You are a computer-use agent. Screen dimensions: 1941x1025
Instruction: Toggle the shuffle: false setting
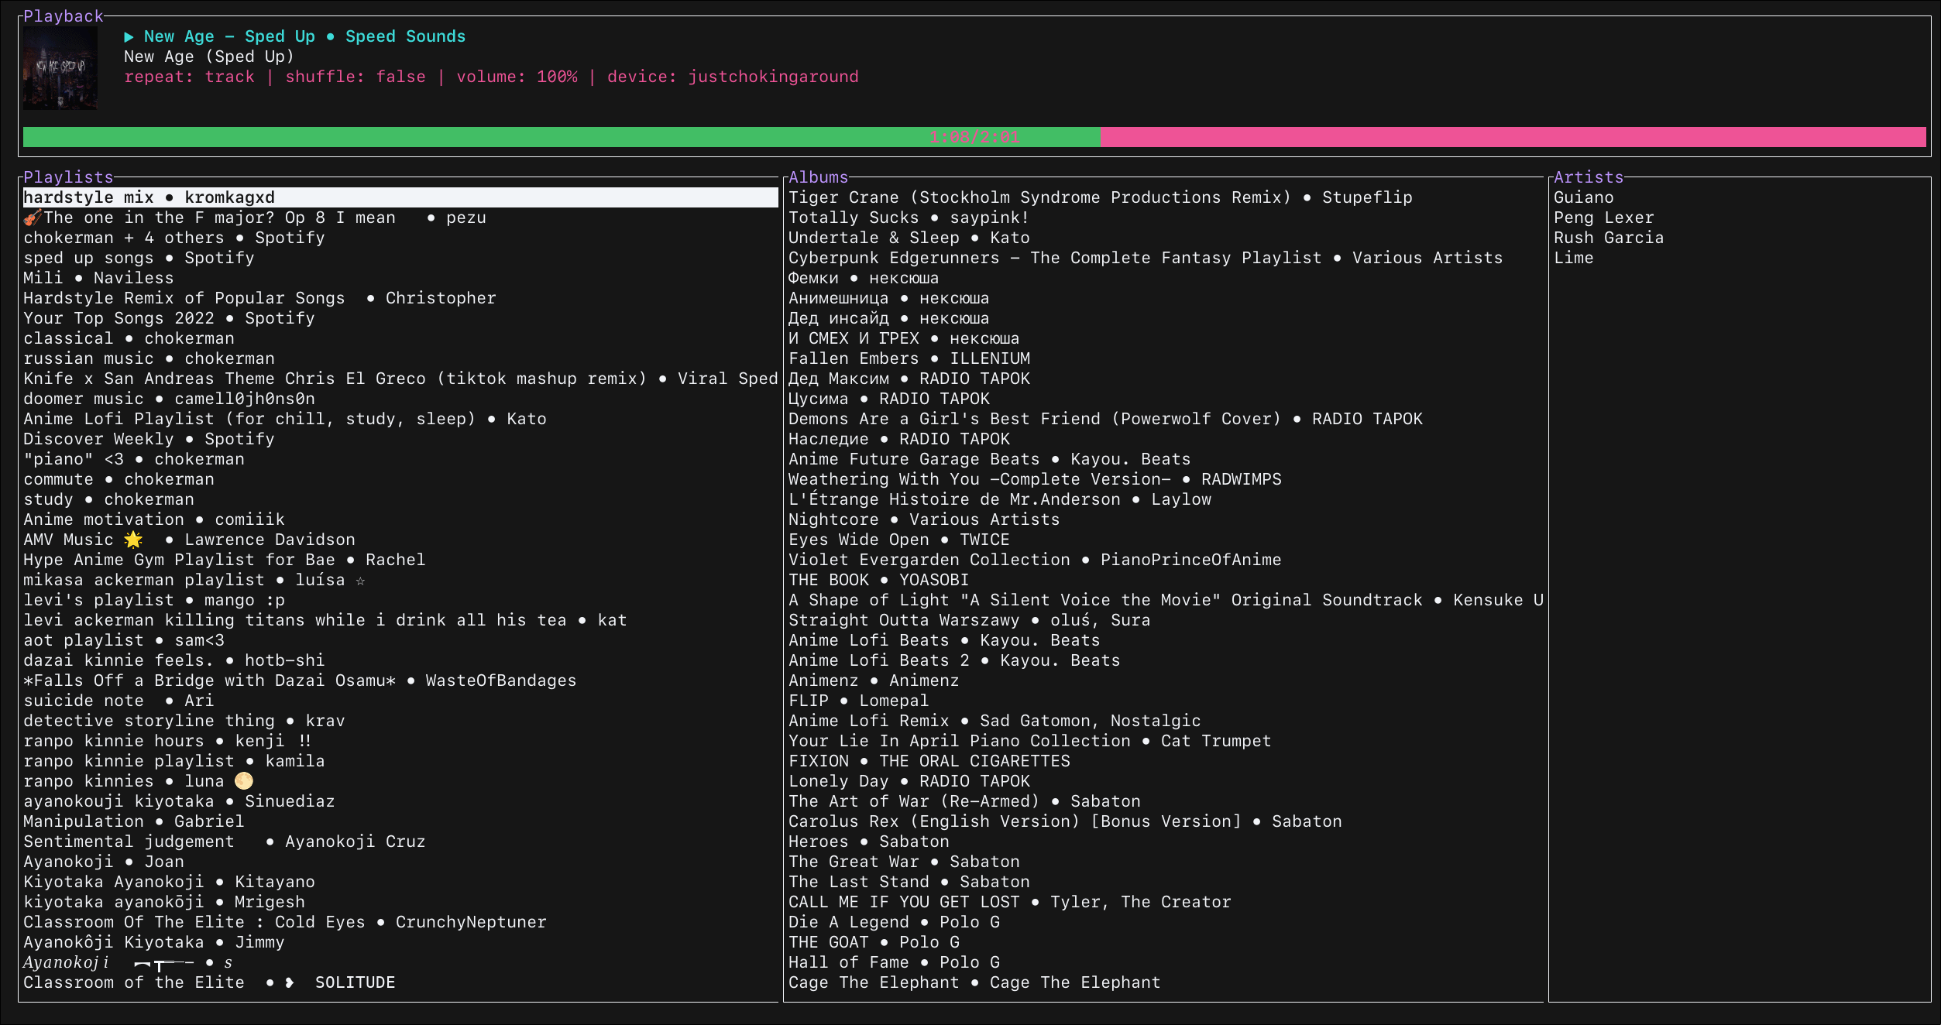(x=356, y=77)
